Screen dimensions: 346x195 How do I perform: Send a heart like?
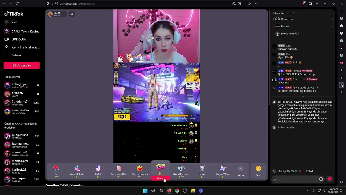pos(330,179)
